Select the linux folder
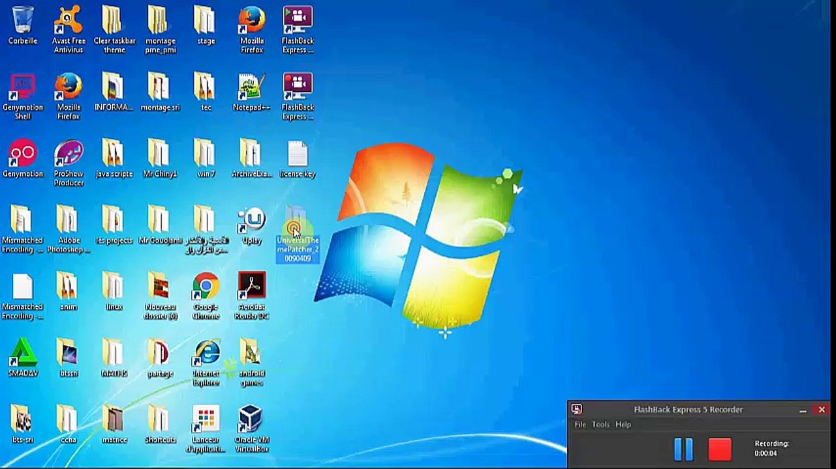 click(x=114, y=291)
